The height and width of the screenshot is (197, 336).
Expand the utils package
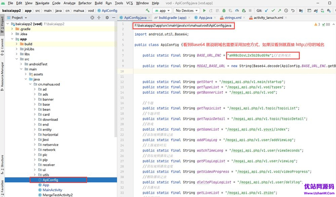pyautogui.click(x=35, y=175)
